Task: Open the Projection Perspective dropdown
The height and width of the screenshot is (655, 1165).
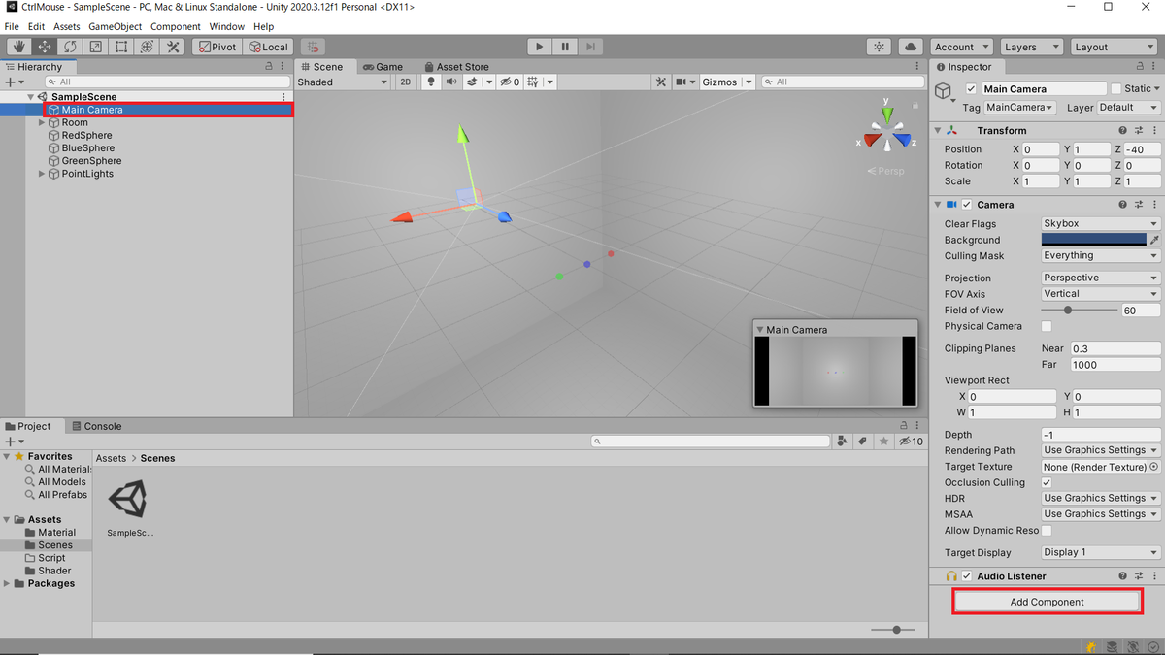Action: [x=1101, y=278]
